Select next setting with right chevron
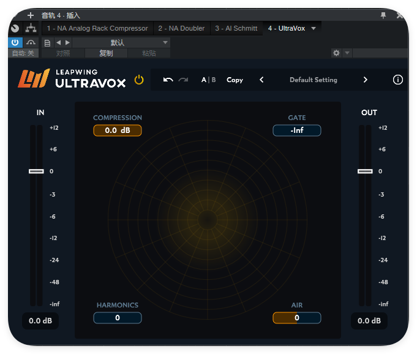 click(x=365, y=80)
